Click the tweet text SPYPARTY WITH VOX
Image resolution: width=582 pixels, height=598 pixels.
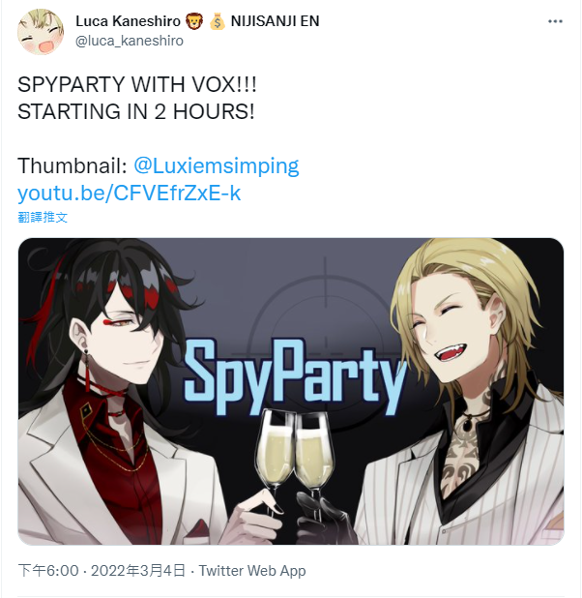(x=137, y=84)
